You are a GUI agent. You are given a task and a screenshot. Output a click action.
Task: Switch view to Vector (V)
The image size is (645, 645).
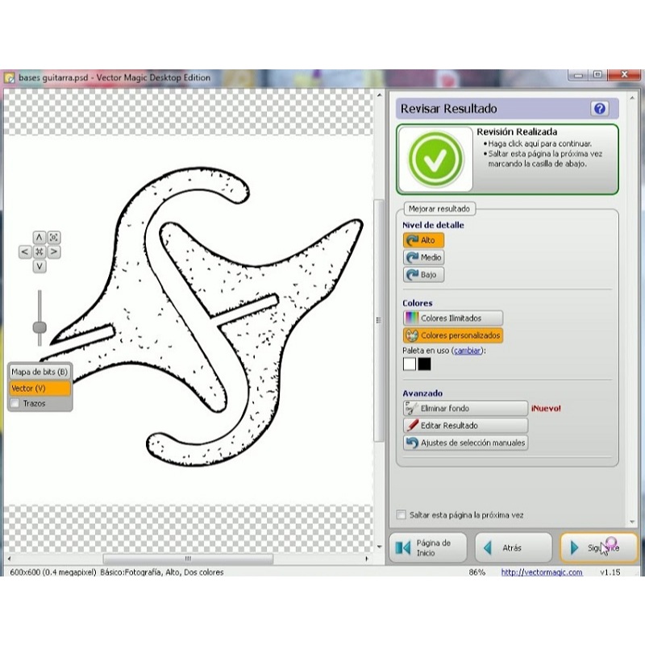coord(40,389)
